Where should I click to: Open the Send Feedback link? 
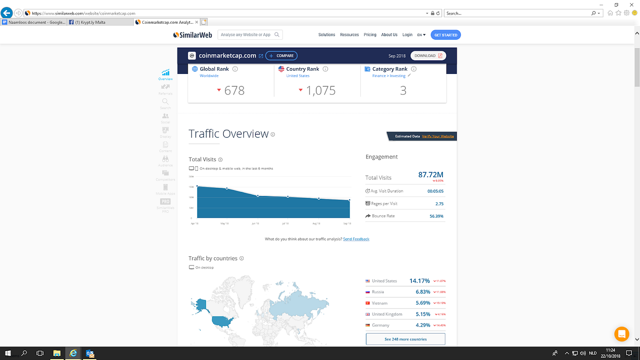tap(356, 238)
